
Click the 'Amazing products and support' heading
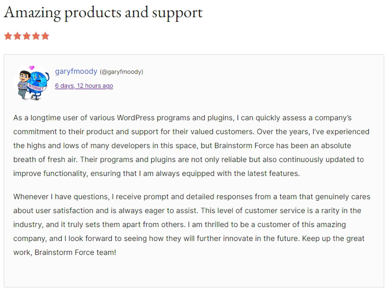(103, 13)
